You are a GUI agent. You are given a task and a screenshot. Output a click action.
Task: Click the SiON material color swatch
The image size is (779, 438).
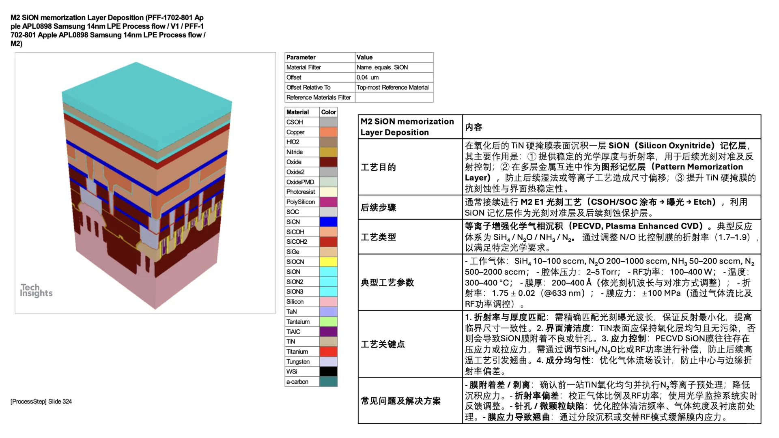tap(329, 272)
